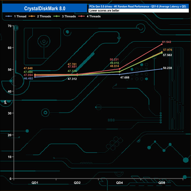Click the blue 1 Thread point at QD8
191x191 pixels.
click(x=162, y=69)
